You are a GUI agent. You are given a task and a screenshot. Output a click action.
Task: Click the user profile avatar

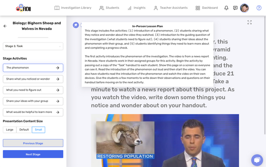(244, 8)
